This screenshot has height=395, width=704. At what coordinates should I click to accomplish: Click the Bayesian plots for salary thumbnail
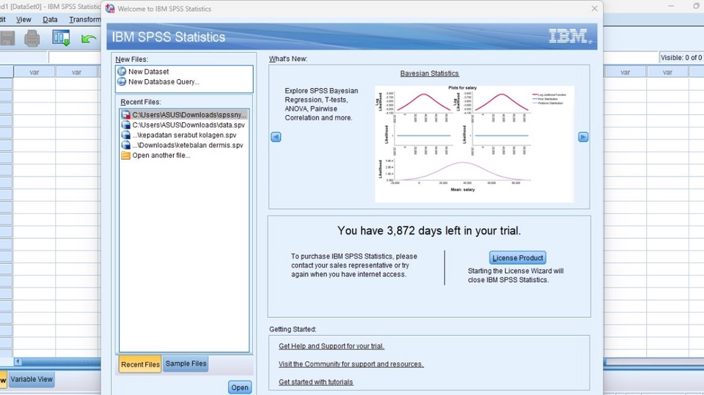tap(474, 144)
